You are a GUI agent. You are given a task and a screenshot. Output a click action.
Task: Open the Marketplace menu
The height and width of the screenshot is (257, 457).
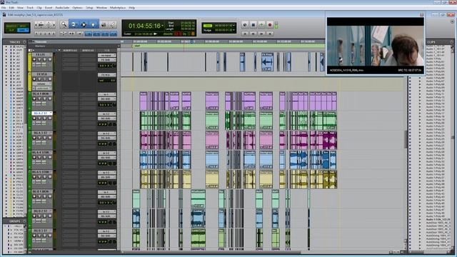(118, 8)
